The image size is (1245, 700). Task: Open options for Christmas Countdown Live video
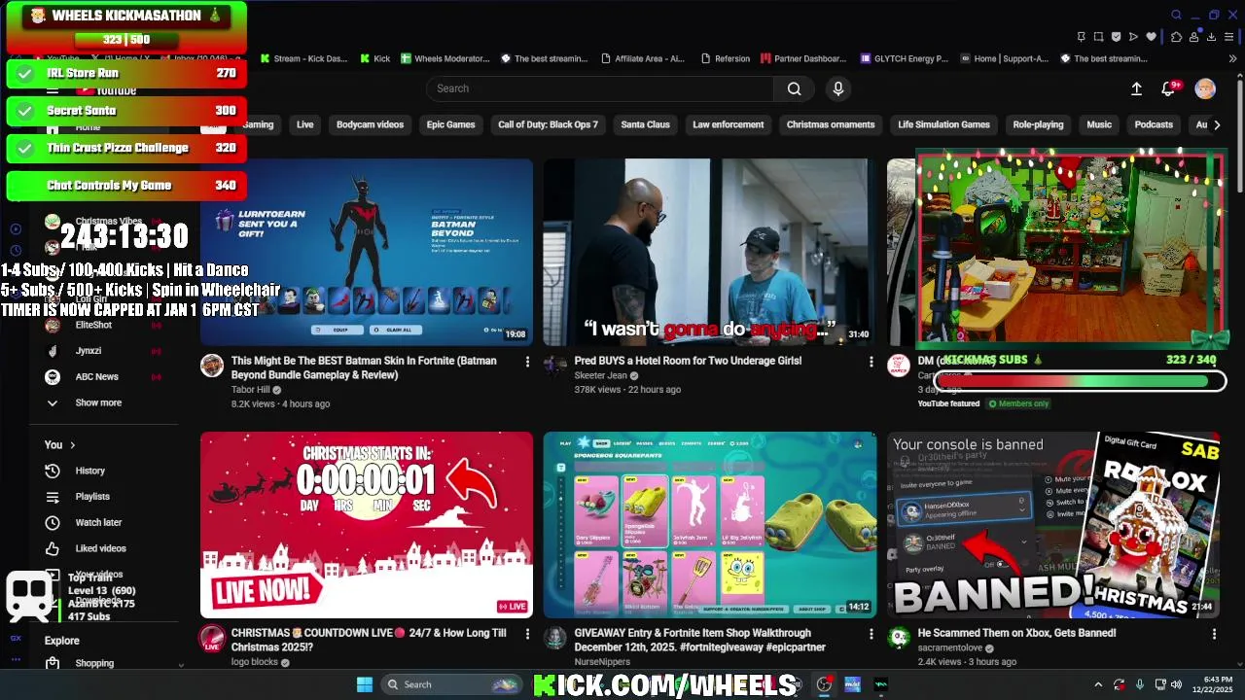coord(527,634)
